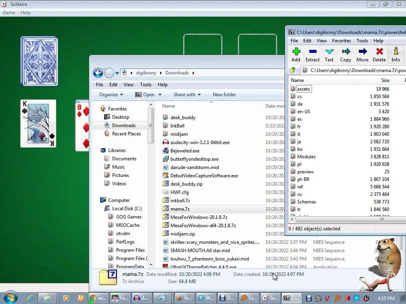Open Pictures library in navigation pane
Image resolution: width=406 pixels, height=304 pixels.
(x=120, y=175)
